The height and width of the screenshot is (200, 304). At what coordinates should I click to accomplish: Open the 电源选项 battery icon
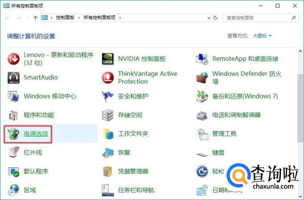[x=13, y=134]
